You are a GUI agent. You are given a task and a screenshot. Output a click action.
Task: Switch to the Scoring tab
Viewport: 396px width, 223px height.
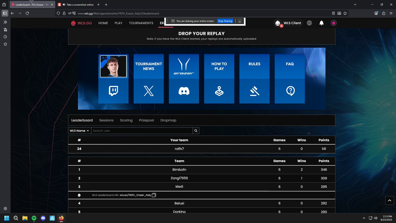(126, 120)
